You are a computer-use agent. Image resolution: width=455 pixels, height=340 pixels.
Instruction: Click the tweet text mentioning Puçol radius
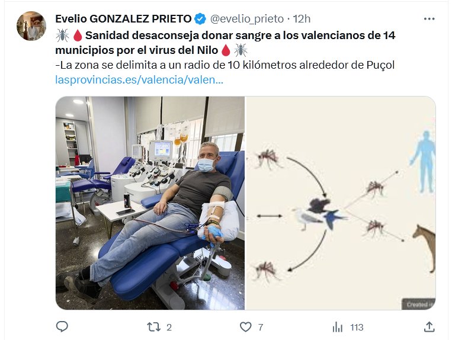[x=225, y=65]
